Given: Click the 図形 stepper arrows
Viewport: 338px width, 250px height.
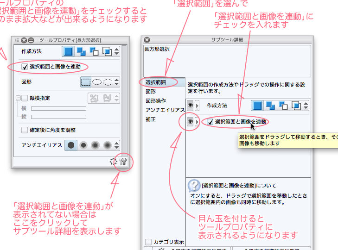Looking at the screenshot, I should pos(117,82).
